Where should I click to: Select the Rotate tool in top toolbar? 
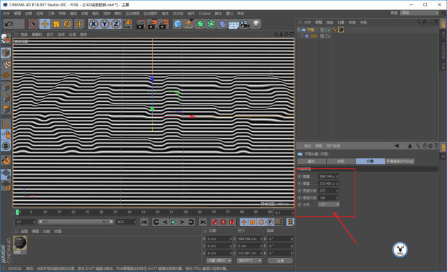point(67,24)
